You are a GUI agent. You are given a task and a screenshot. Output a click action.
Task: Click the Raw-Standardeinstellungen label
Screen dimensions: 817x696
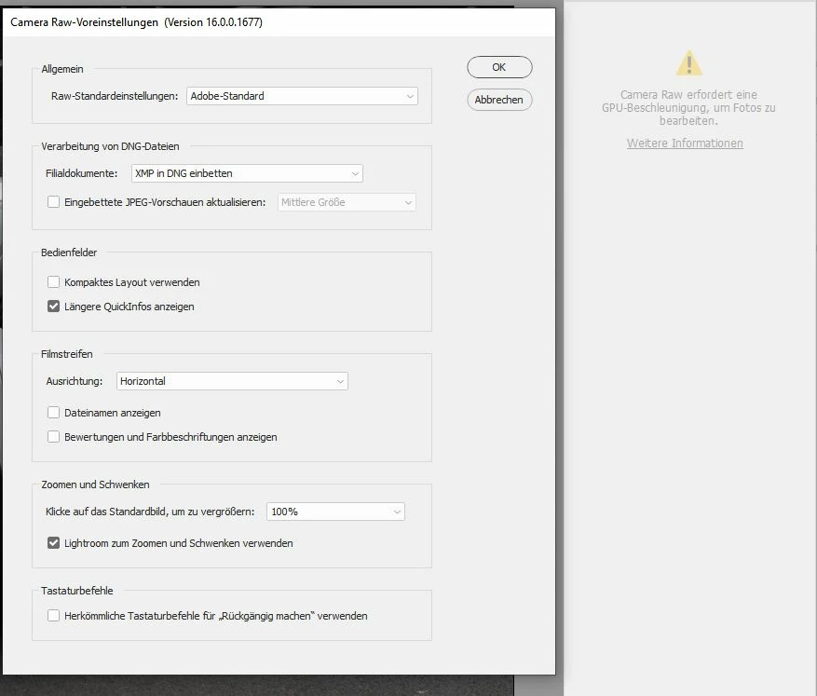point(115,96)
